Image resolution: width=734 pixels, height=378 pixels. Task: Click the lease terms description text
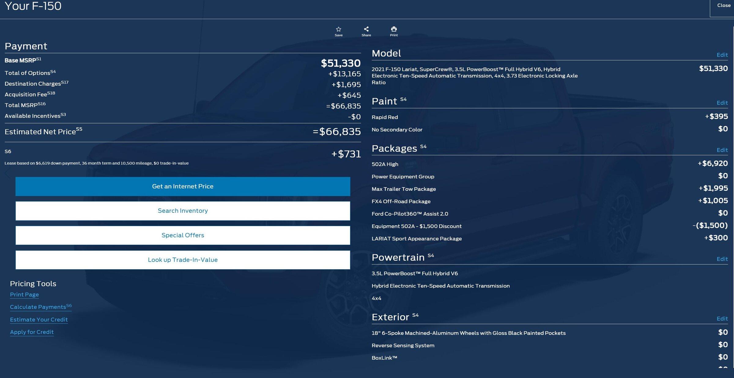[x=97, y=163]
